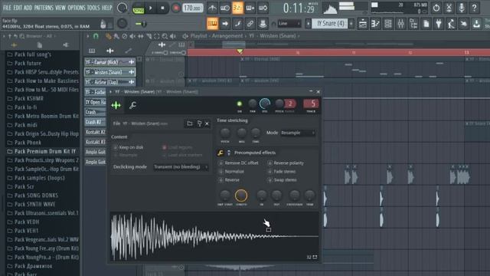Click the channel VOL knob
The width and height of the screenshot is (490, 276).
tap(265, 103)
